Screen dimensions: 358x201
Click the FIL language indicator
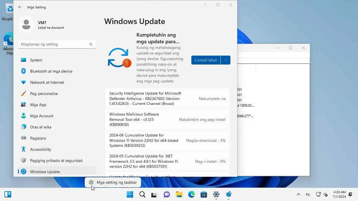308,195
